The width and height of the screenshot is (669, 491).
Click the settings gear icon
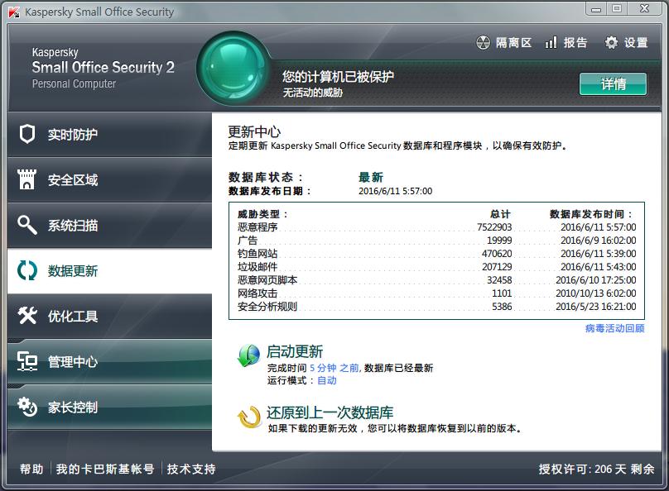coord(611,43)
